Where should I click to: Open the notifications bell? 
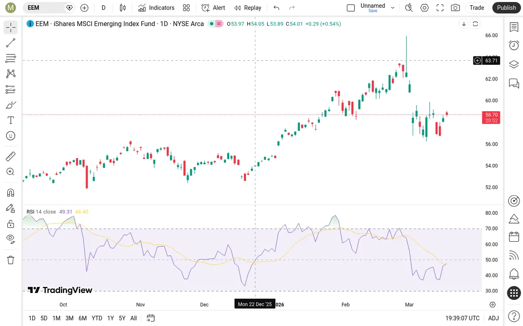pos(514,274)
